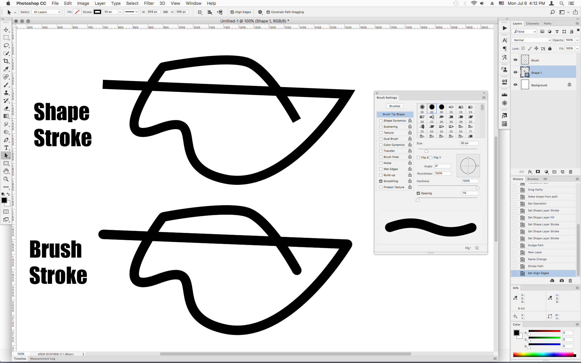Open the Kind filter dropdown
581x363 pixels.
click(524, 31)
